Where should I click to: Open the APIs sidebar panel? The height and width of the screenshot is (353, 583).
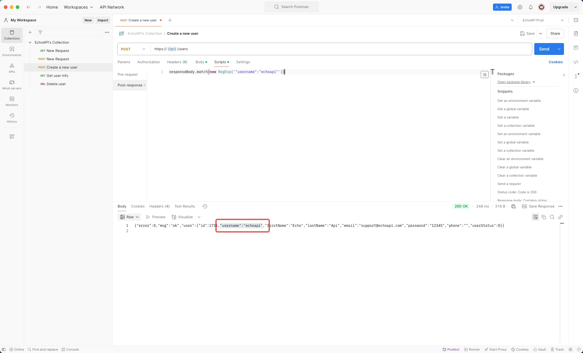tap(12, 68)
